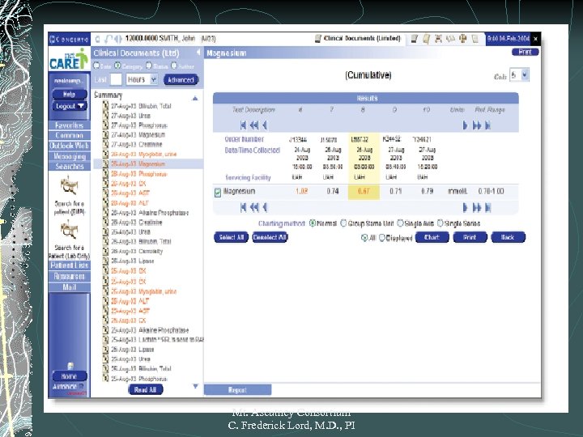The height and width of the screenshot is (437, 583).
Task: Select the Status sort radio button
Action: (149, 66)
